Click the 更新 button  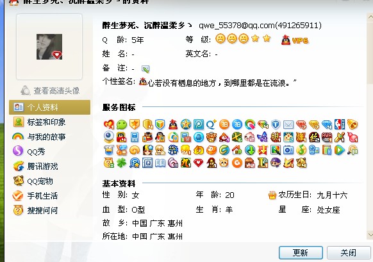tap(301, 252)
